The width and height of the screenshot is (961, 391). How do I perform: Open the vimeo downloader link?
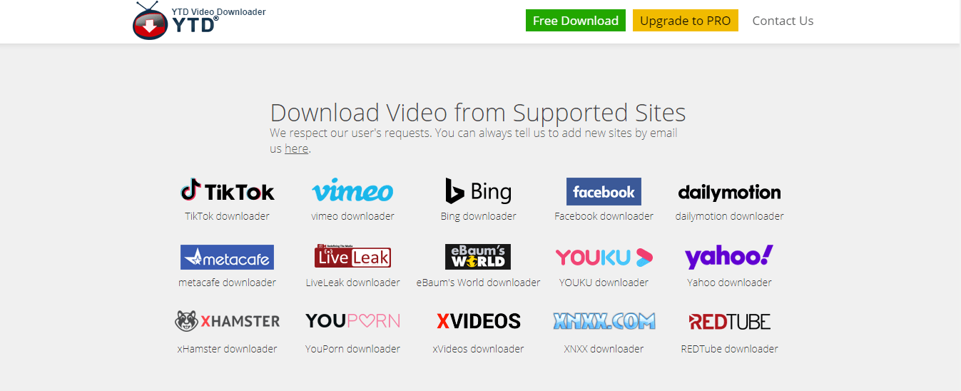click(x=352, y=216)
